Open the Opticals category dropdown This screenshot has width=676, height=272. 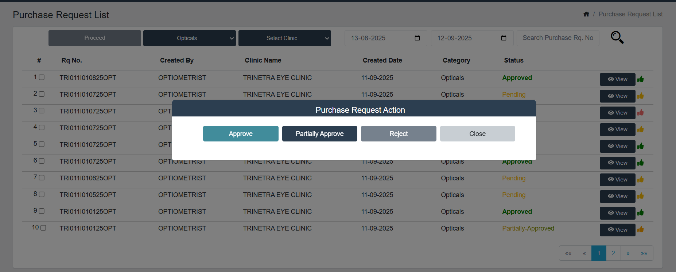189,38
